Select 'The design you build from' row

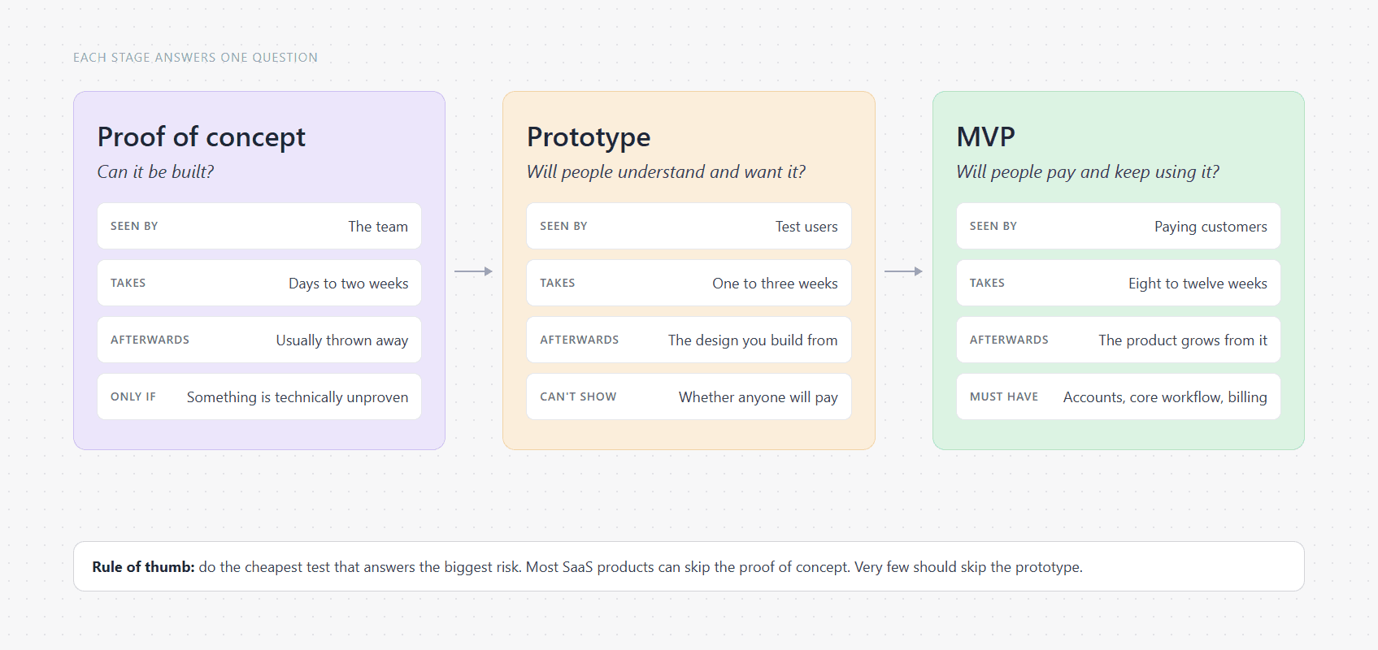coord(689,340)
